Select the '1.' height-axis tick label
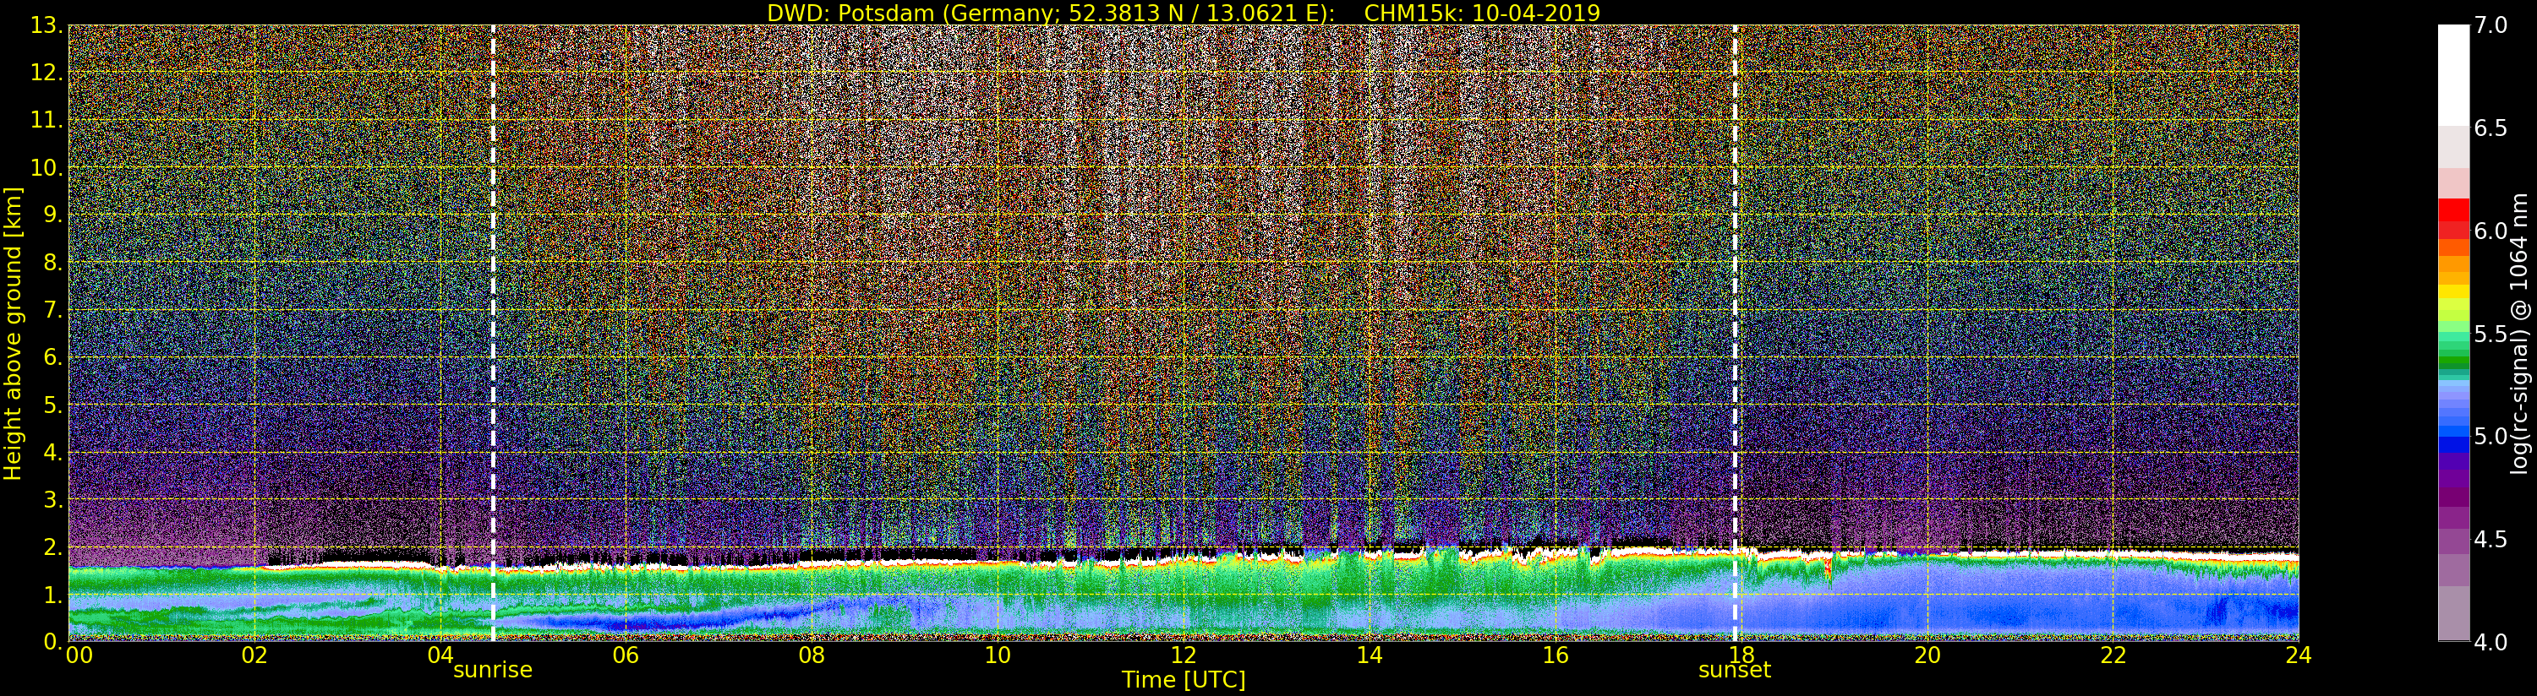 tap(53, 595)
